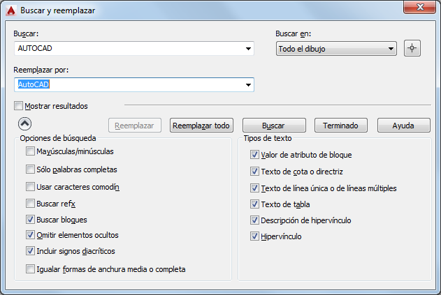Click the Terminado button
This screenshot has width=441, height=295.
[x=341, y=126]
